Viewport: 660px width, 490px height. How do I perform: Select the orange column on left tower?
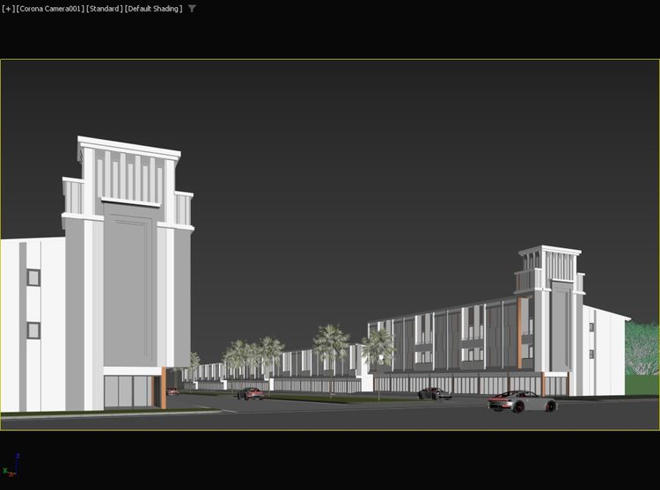click(164, 388)
